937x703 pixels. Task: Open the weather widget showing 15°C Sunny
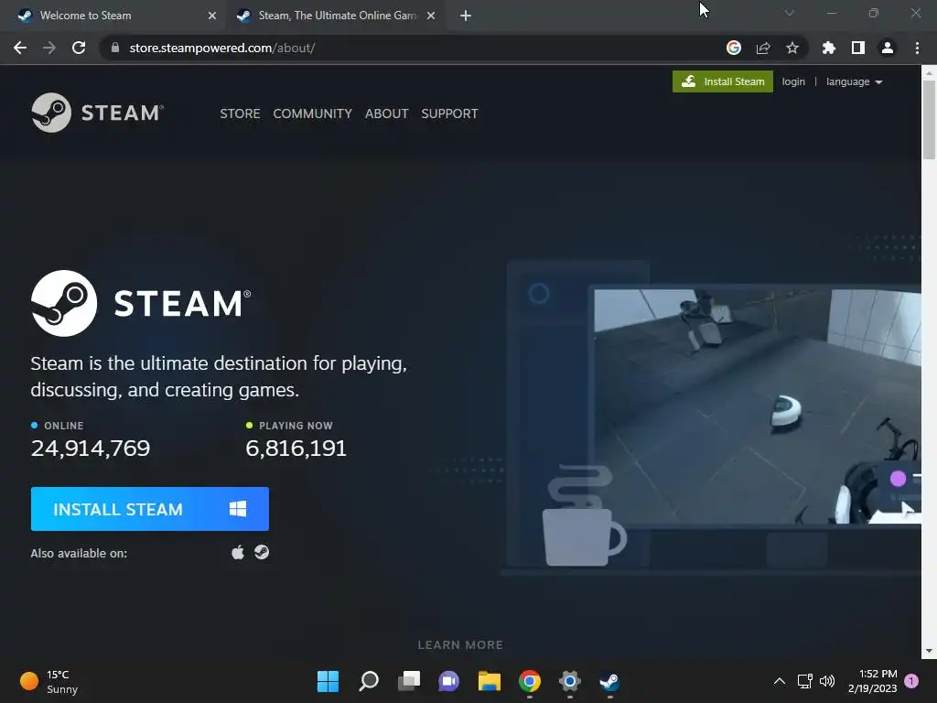pos(49,681)
